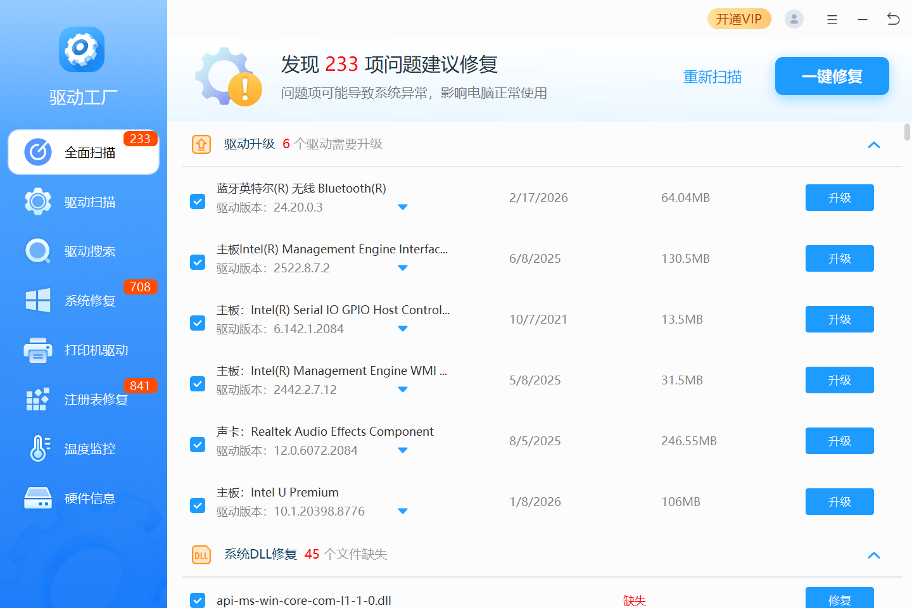
Task: Click the red 缺失 status text
Action: click(635, 600)
